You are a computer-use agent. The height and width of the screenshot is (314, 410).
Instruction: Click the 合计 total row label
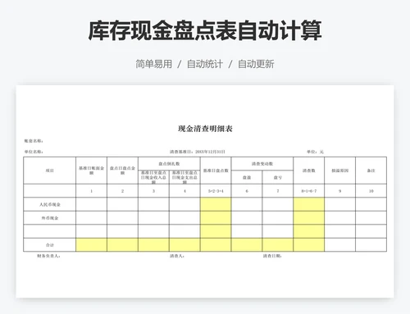click(x=50, y=245)
